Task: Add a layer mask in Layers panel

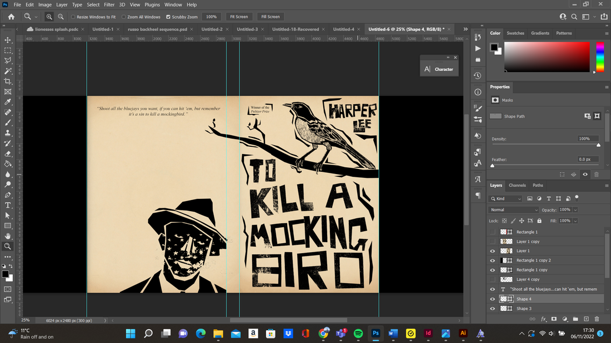Action: pos(554,319)
